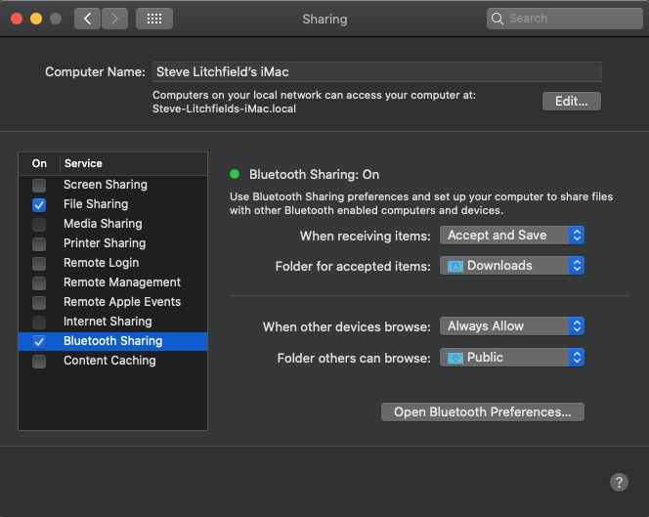This screenshot has height=517, width=649.
Task: Click Open Bluetooth Preferences button
Action: tap(483, 412)
